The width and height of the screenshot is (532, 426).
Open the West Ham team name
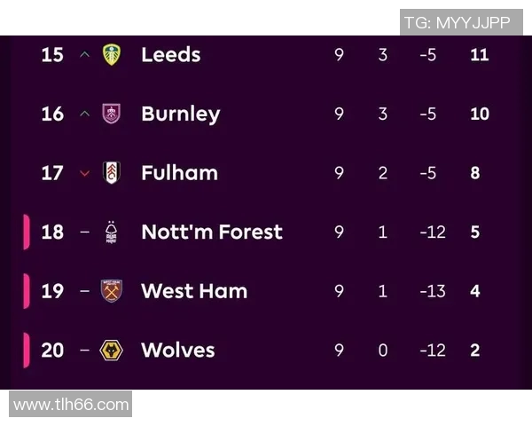tap(194, 291)
